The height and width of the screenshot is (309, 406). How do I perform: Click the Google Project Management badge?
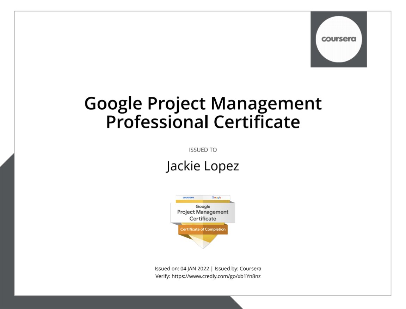click(203, 222)
